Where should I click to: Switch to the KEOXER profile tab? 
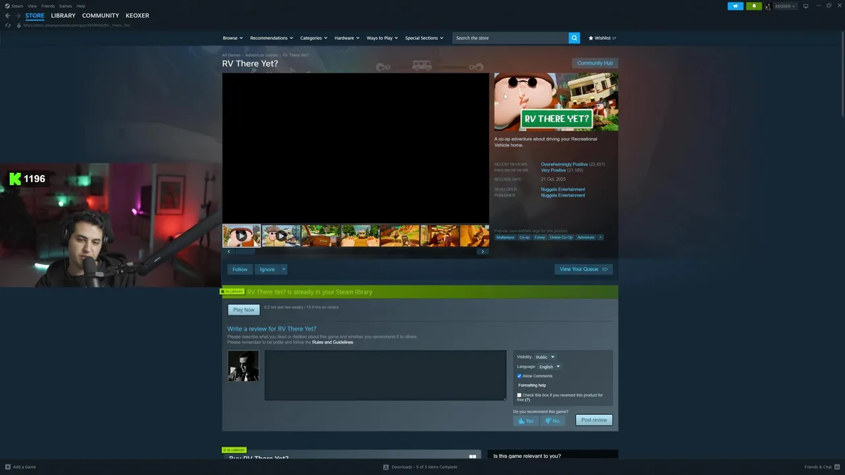pos(137,15)
